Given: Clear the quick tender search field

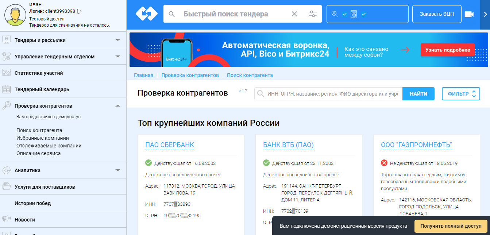Looking at the screenshot, I should tap(294, 14).
